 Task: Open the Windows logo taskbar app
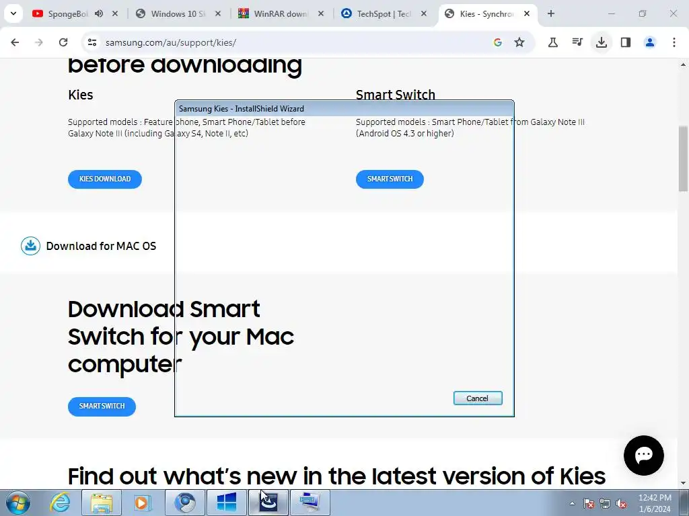pyautogui.click(x=227, y=503)
